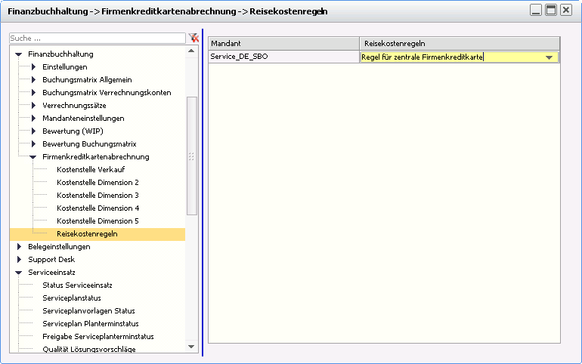Viewport: 582px width, 364px height.
Task: Expand the Support Desk node
Action: coord(19,260)
